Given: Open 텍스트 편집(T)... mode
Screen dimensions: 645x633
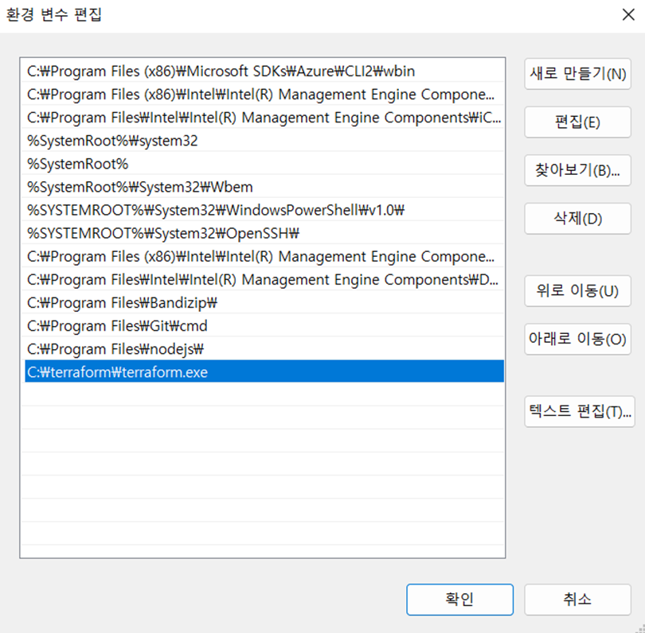Looking at the screenshot, I should (580, 411).
